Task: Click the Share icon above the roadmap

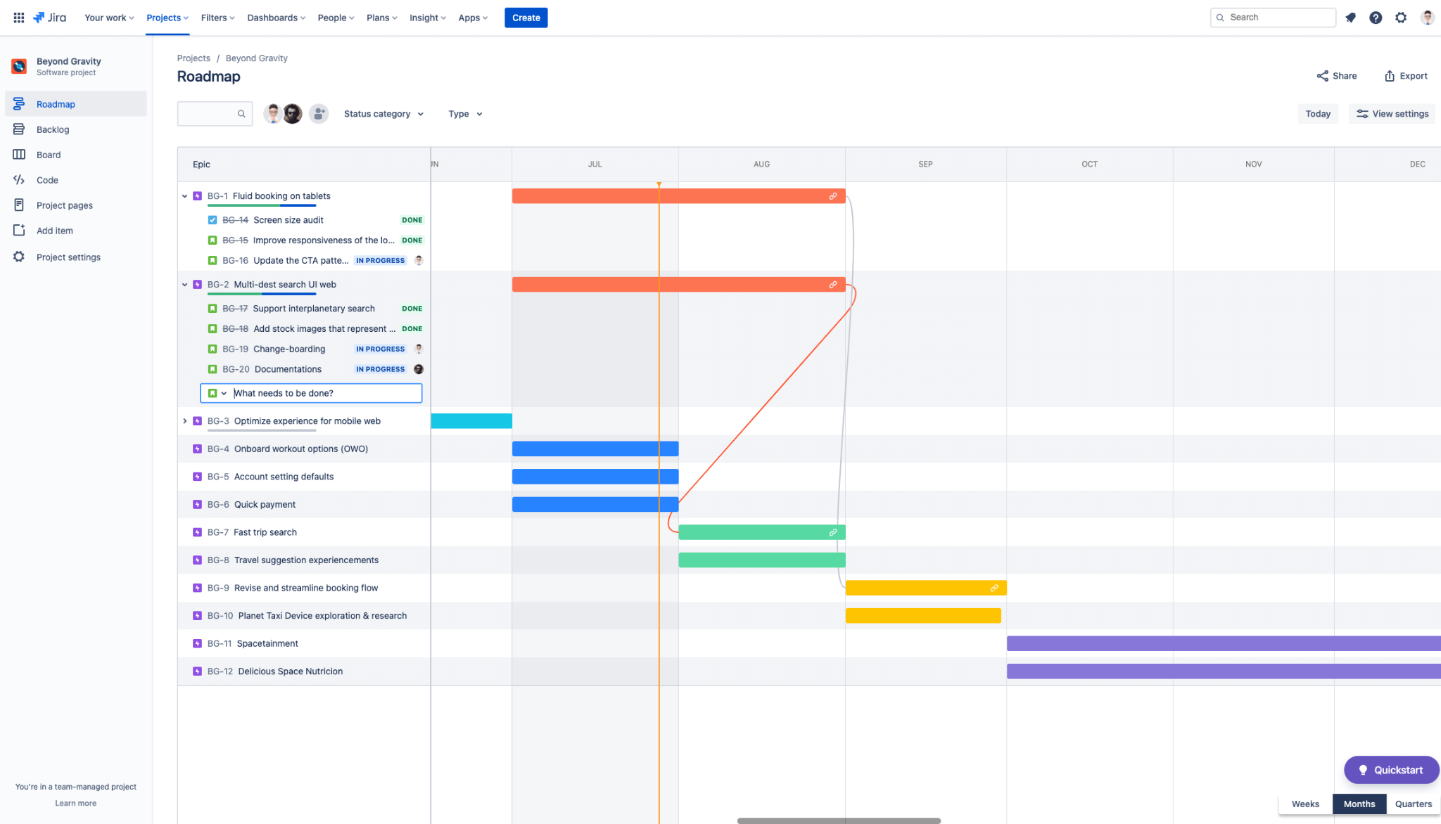Action: [x=1323, y=75]
